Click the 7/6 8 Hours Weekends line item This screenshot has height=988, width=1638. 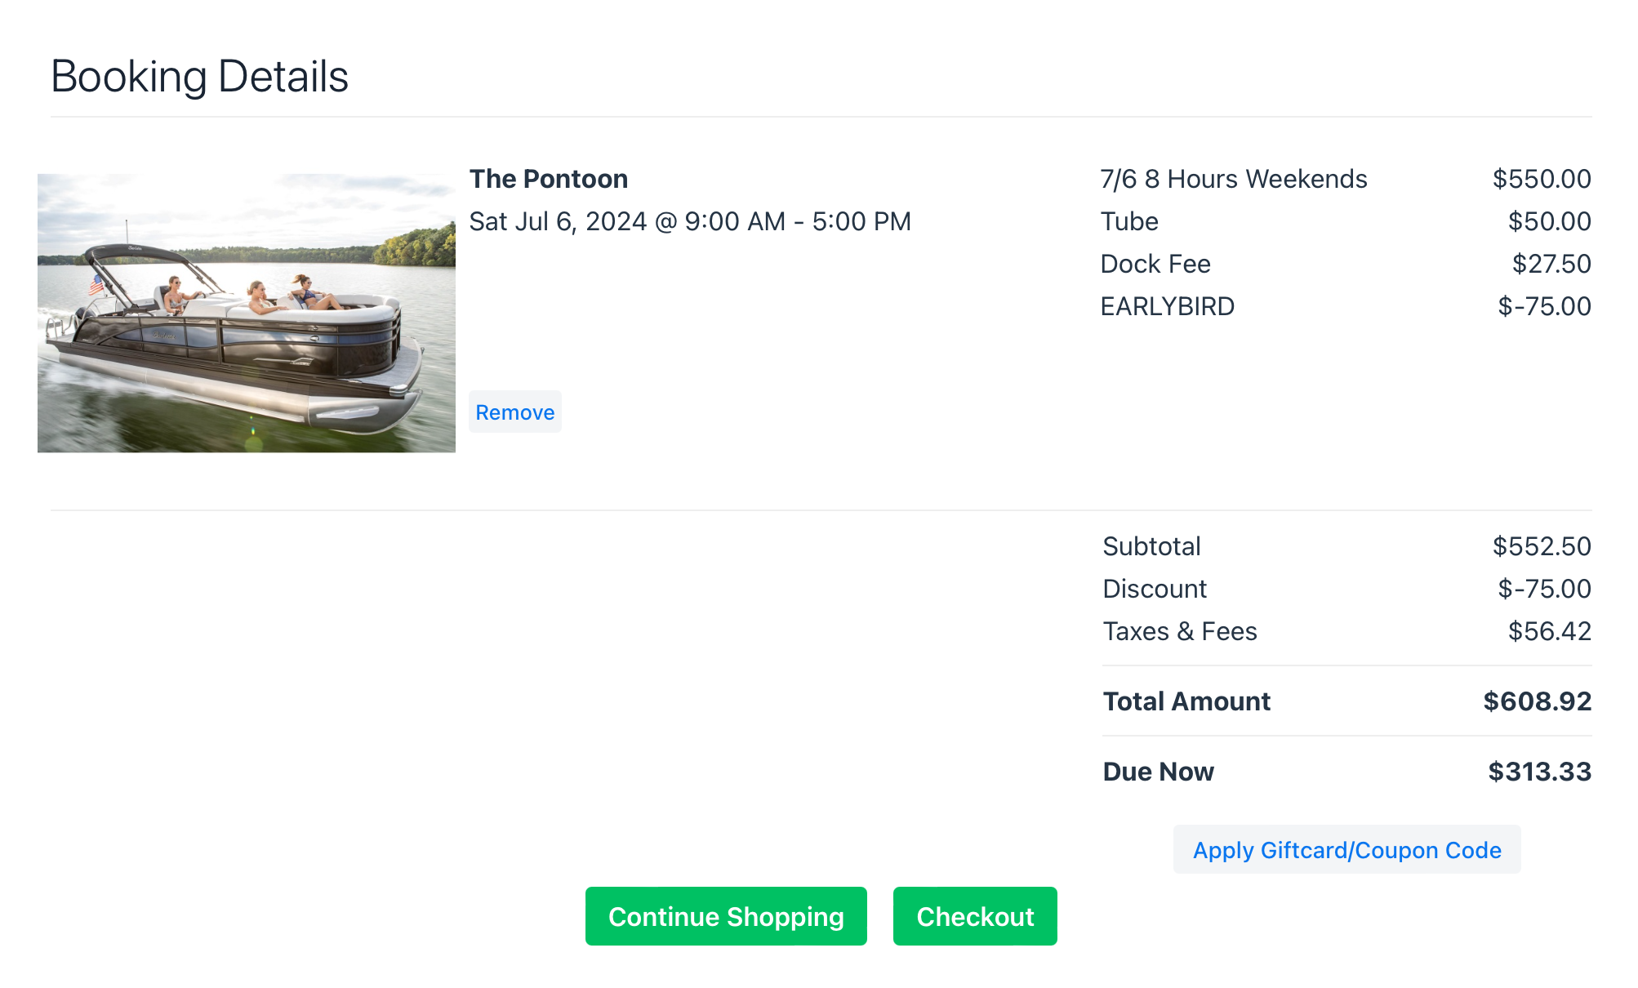tap(1233, 179)
